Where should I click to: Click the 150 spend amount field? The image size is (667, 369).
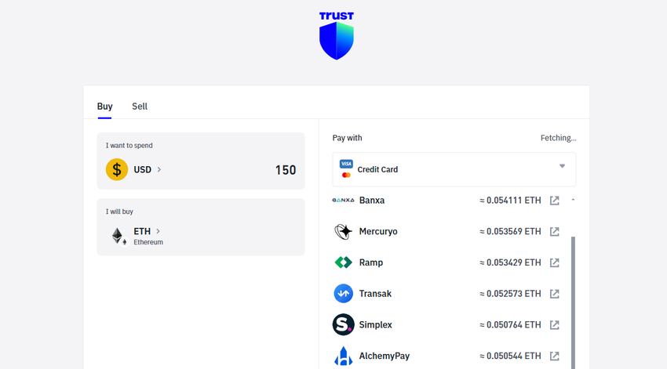[x=286, y=170]
